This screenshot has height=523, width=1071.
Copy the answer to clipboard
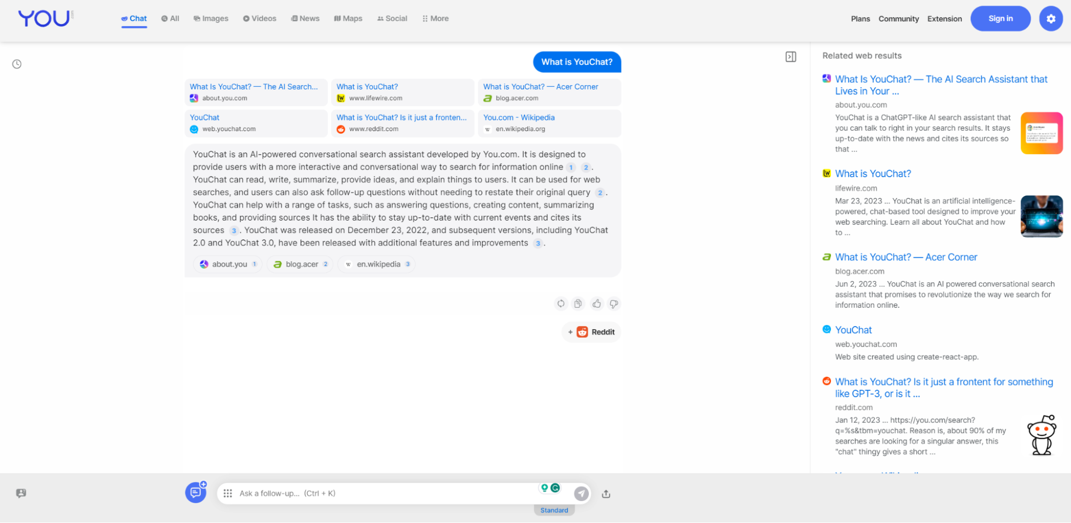pyautogui.click(x=578, y=304)
